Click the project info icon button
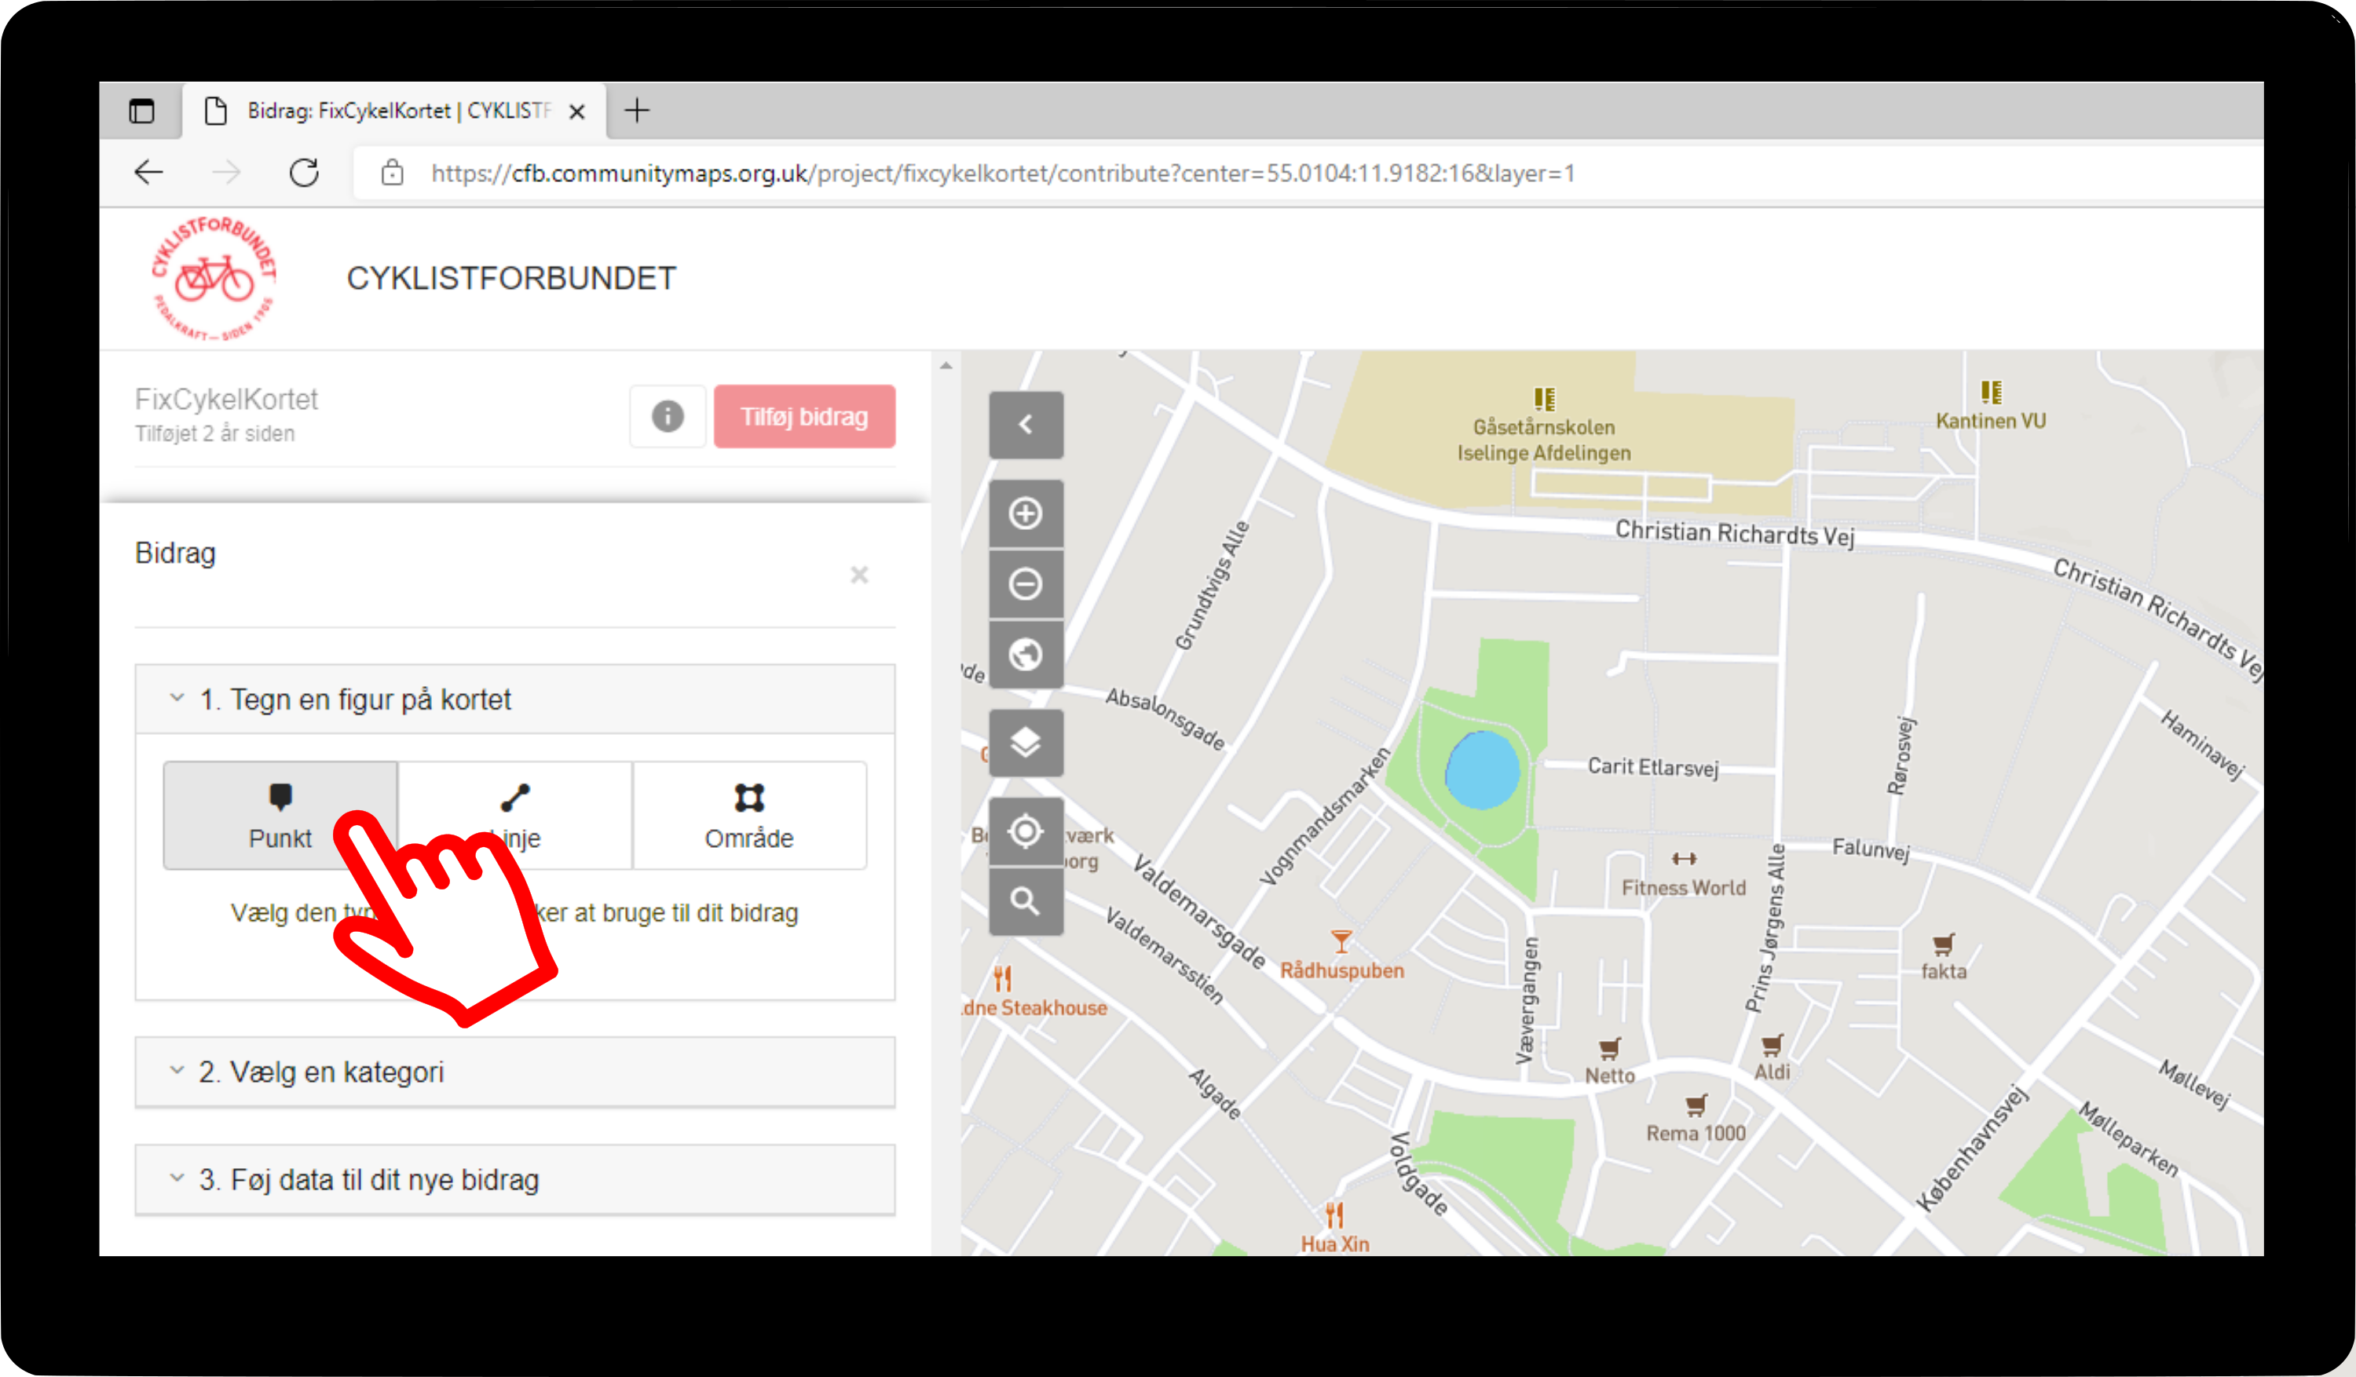Viewport: 2356px width, 1377px height. 668,416
